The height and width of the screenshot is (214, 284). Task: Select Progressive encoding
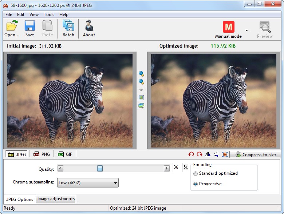pyautogui.click(x=196, y=184)
